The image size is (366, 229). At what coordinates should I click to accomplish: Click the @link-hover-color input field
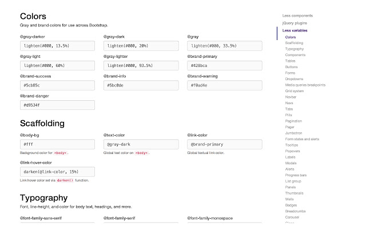pyautogui.click(x=57, y=172)
